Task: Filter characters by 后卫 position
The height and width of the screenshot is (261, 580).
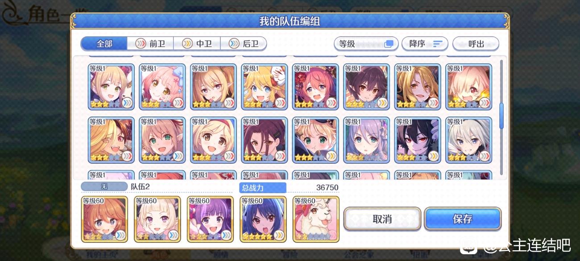Action: [244, 44]
